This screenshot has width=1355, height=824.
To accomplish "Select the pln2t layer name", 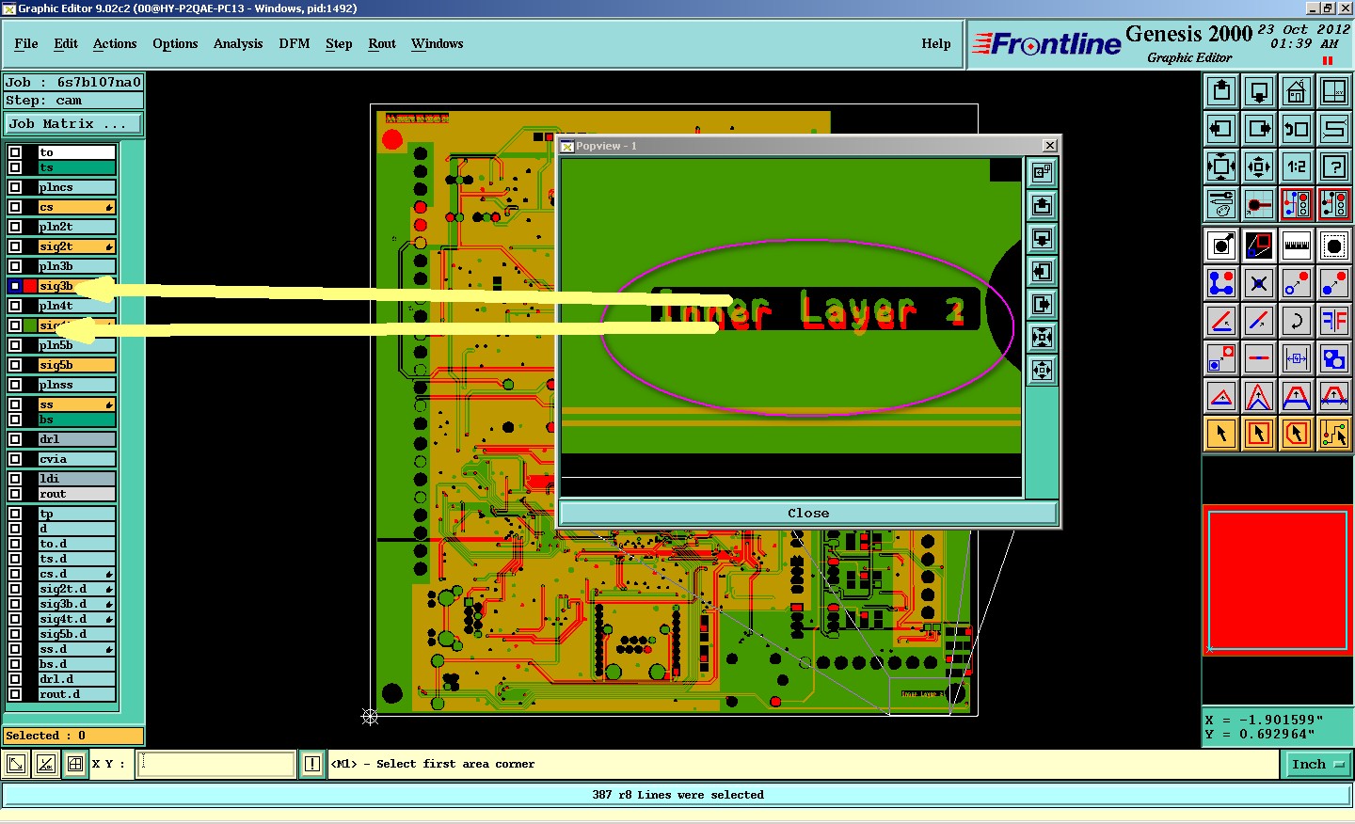I will tap(77, 227).
